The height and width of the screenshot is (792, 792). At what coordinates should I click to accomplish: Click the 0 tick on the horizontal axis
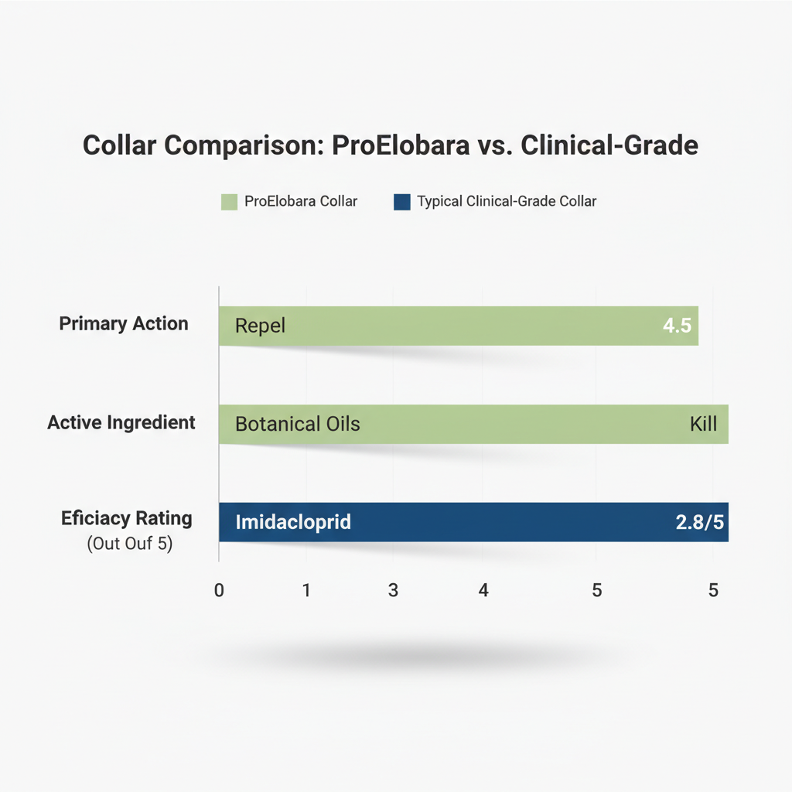click(219, 590)
